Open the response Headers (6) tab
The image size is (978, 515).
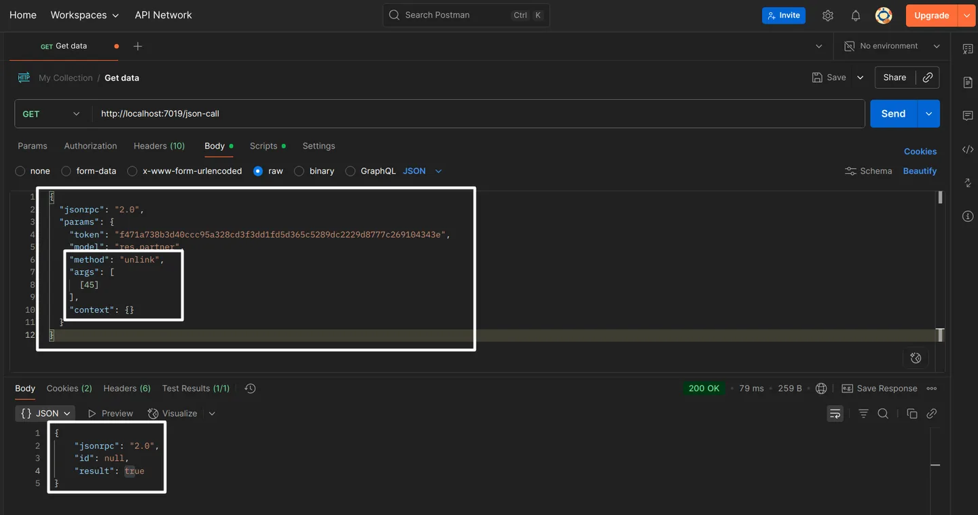pyautogui.click(x=127, y=388)
